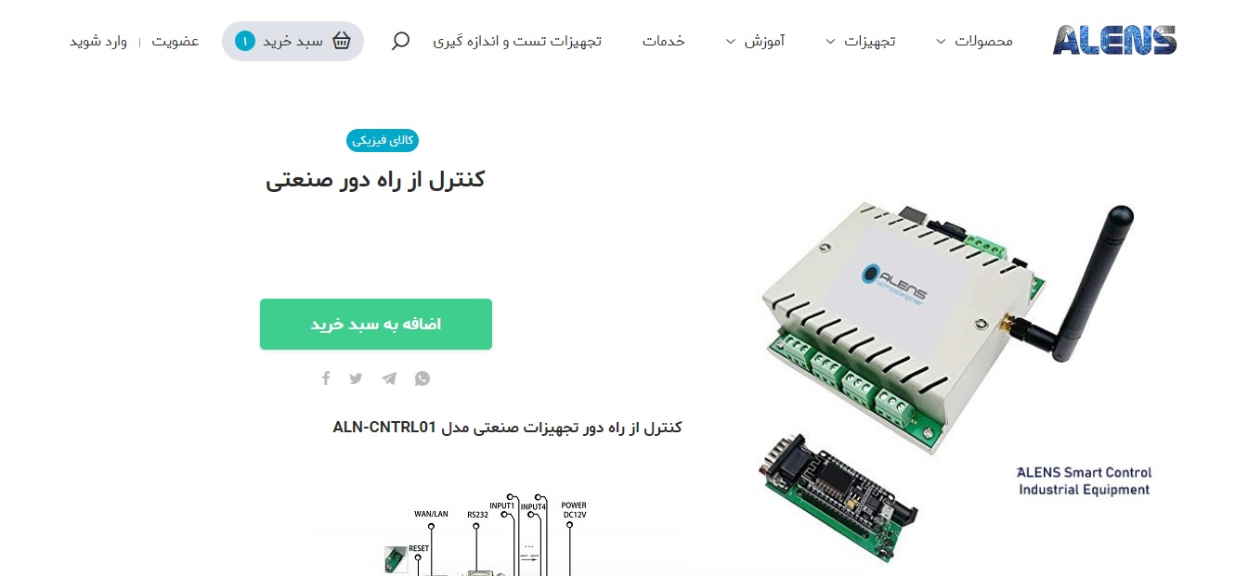Click the shopping basket icon
This screenshot has width=1248, height=576.
[x=342, y=41]
